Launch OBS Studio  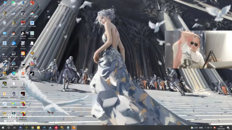click(x=14, y=54)
